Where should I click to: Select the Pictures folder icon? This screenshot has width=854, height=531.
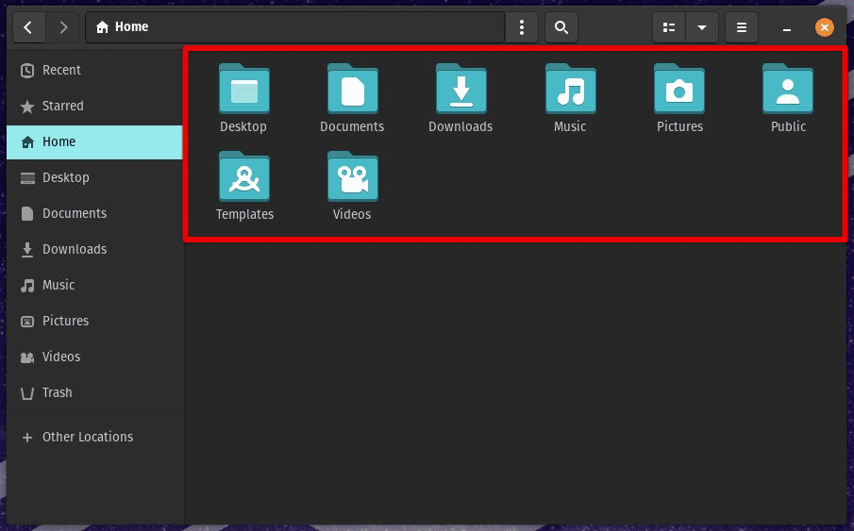(x=679, y=89)
